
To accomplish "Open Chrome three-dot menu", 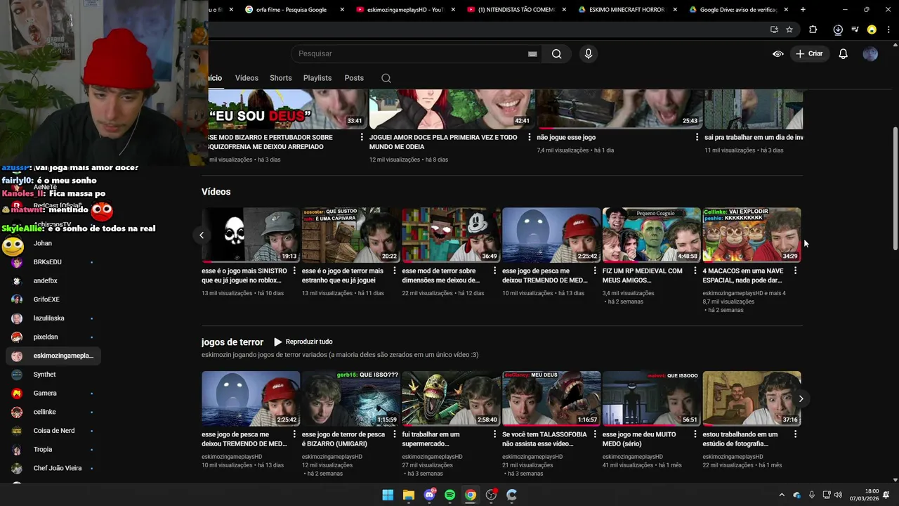I will click(888, 30).
